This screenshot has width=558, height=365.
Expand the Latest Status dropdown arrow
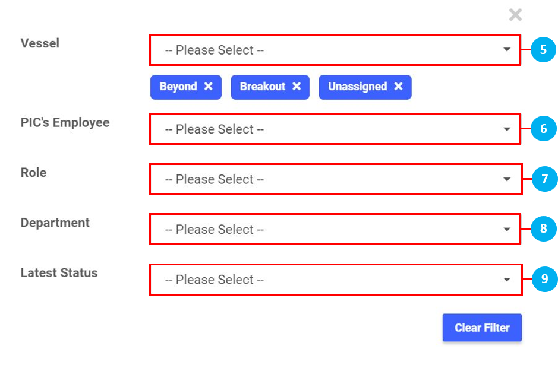point(507,280)
